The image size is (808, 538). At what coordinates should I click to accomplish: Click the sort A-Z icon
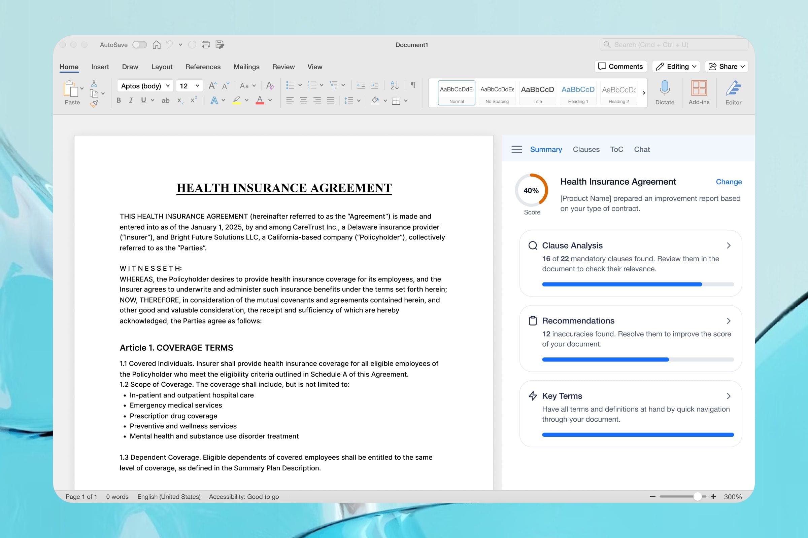(x=394, y=85)
